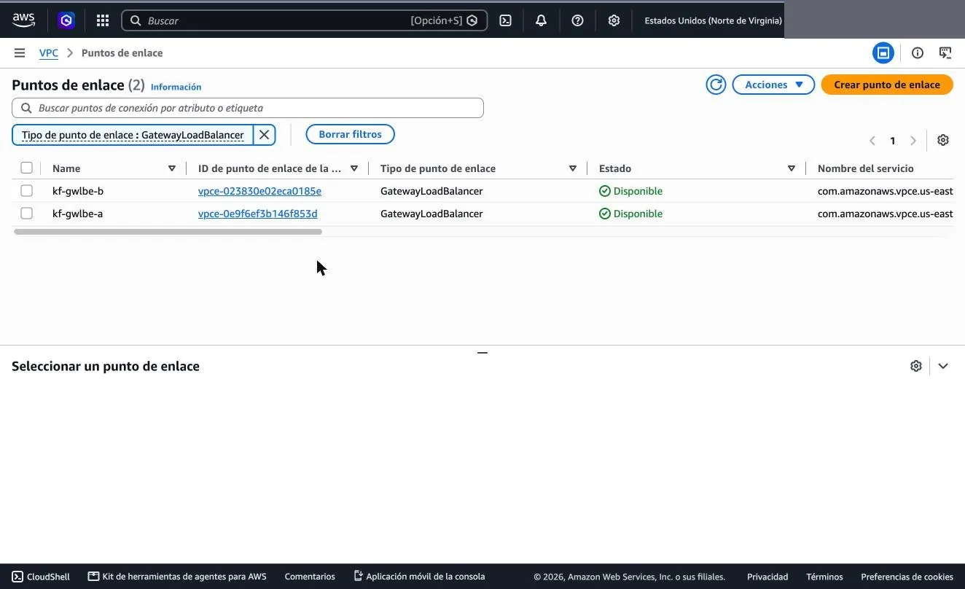Click Disponible status for kf-gwlbe-b

tap(630, 191)
